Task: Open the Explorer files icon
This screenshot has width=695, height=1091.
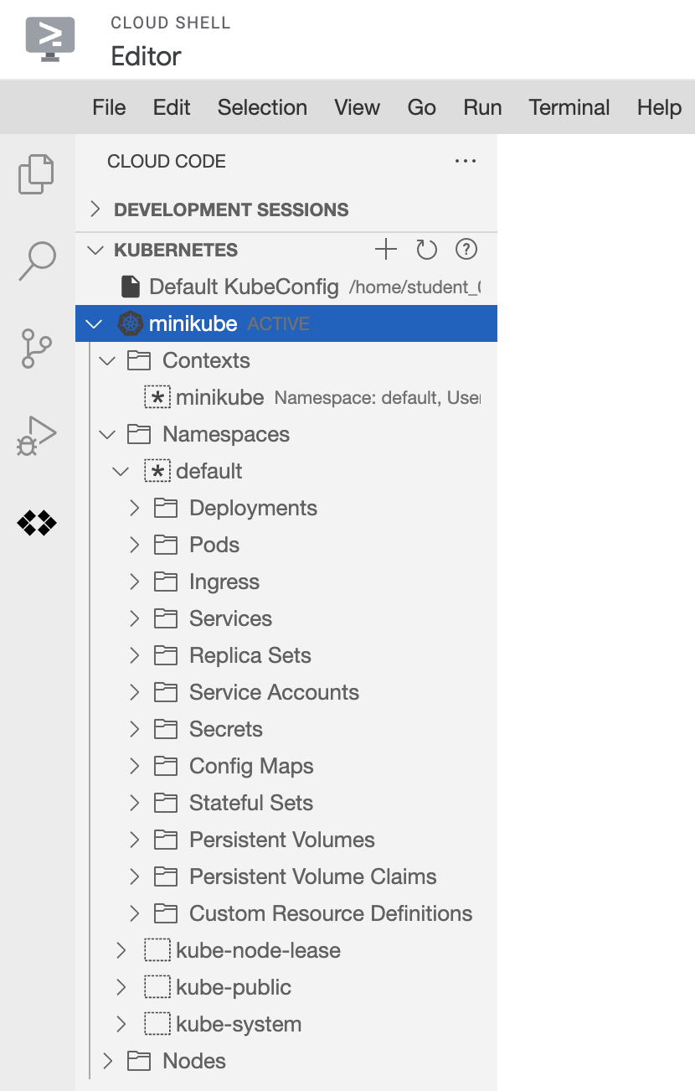Action: pyautogui.click(x=36, y=173)
